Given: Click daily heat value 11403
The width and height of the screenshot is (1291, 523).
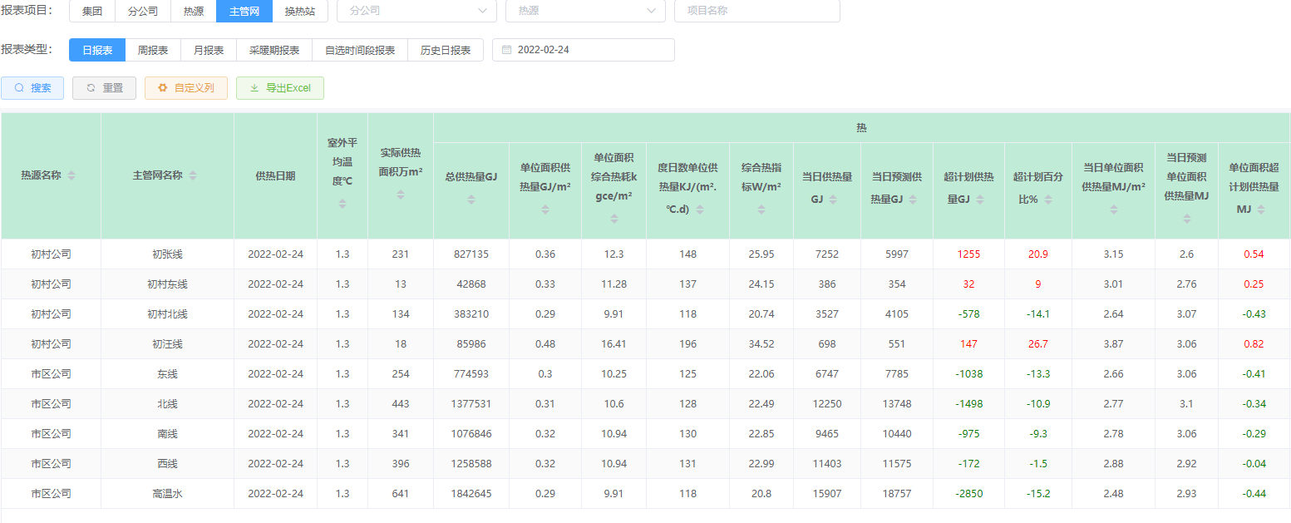Looking at the screenshot, I should (x=827, y=464).
